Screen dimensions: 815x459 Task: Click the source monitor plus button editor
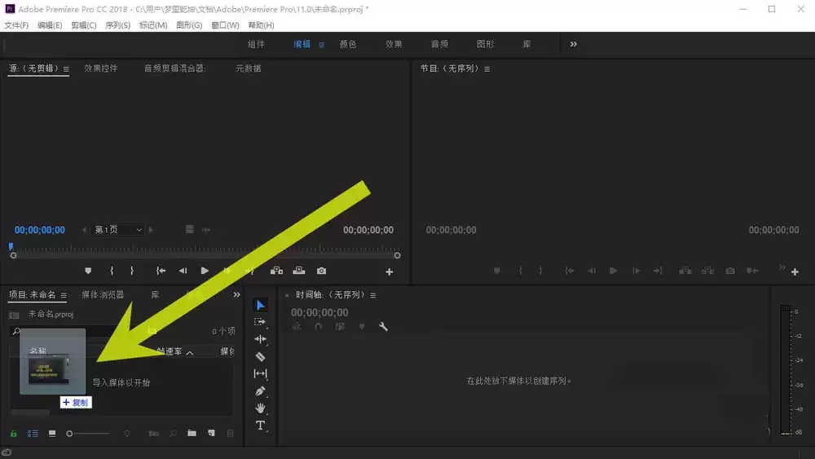click(x=389, y=271)
